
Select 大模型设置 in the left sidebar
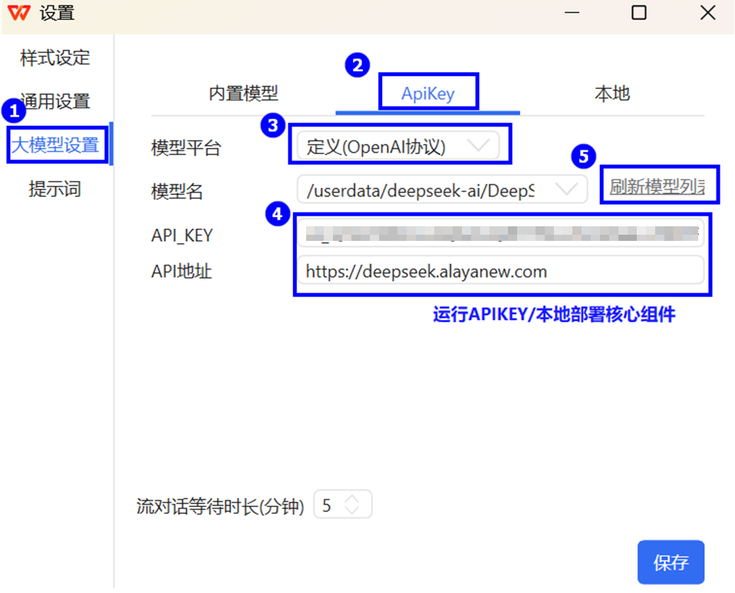[55, 144]
